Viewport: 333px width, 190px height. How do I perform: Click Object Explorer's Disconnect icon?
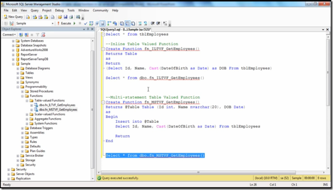[26, 35]
